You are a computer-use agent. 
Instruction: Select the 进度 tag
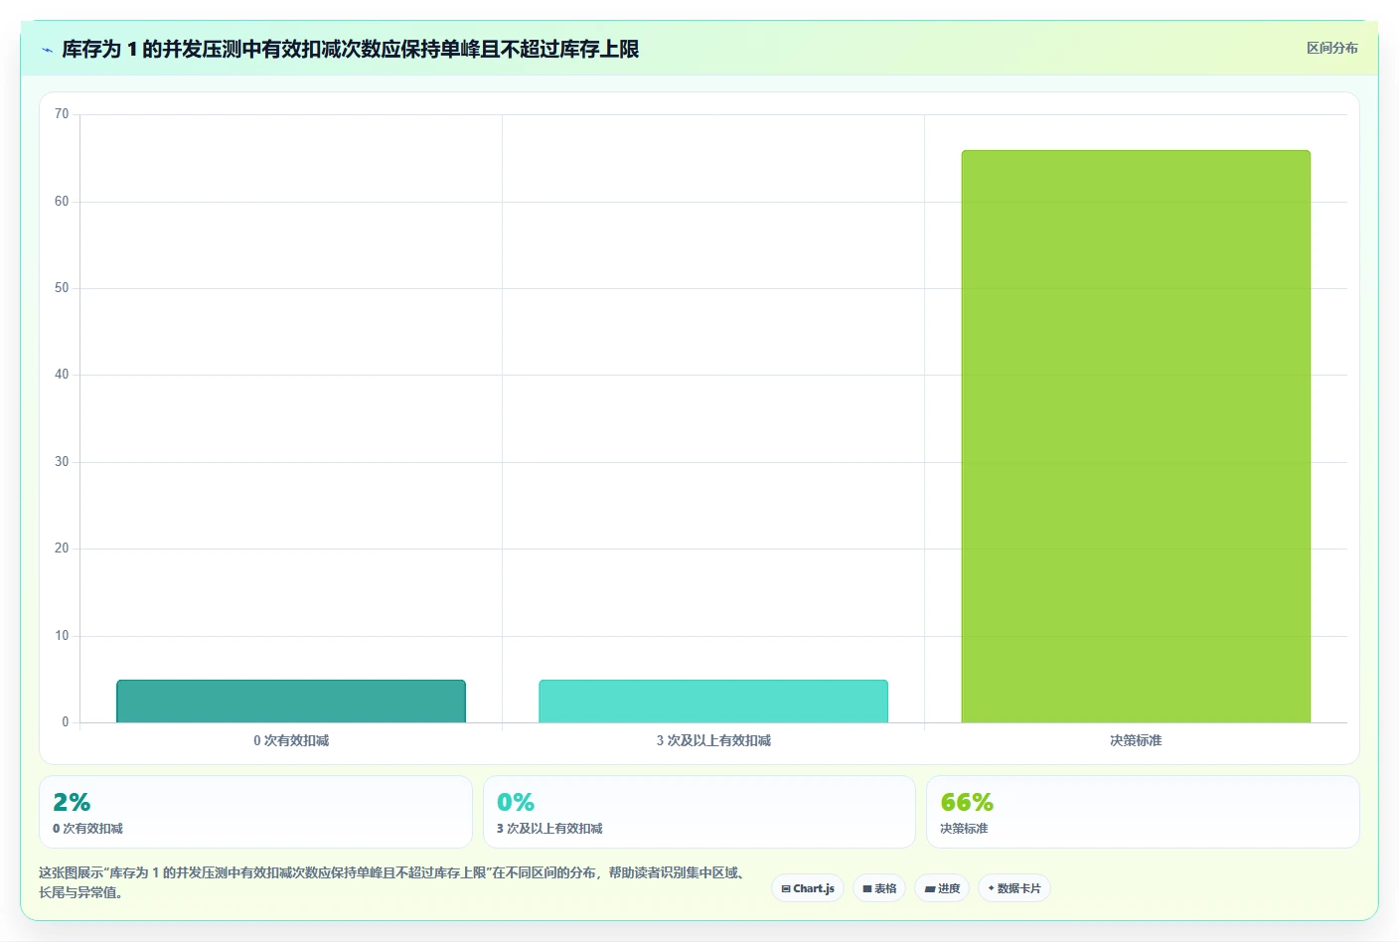[942, 888]
